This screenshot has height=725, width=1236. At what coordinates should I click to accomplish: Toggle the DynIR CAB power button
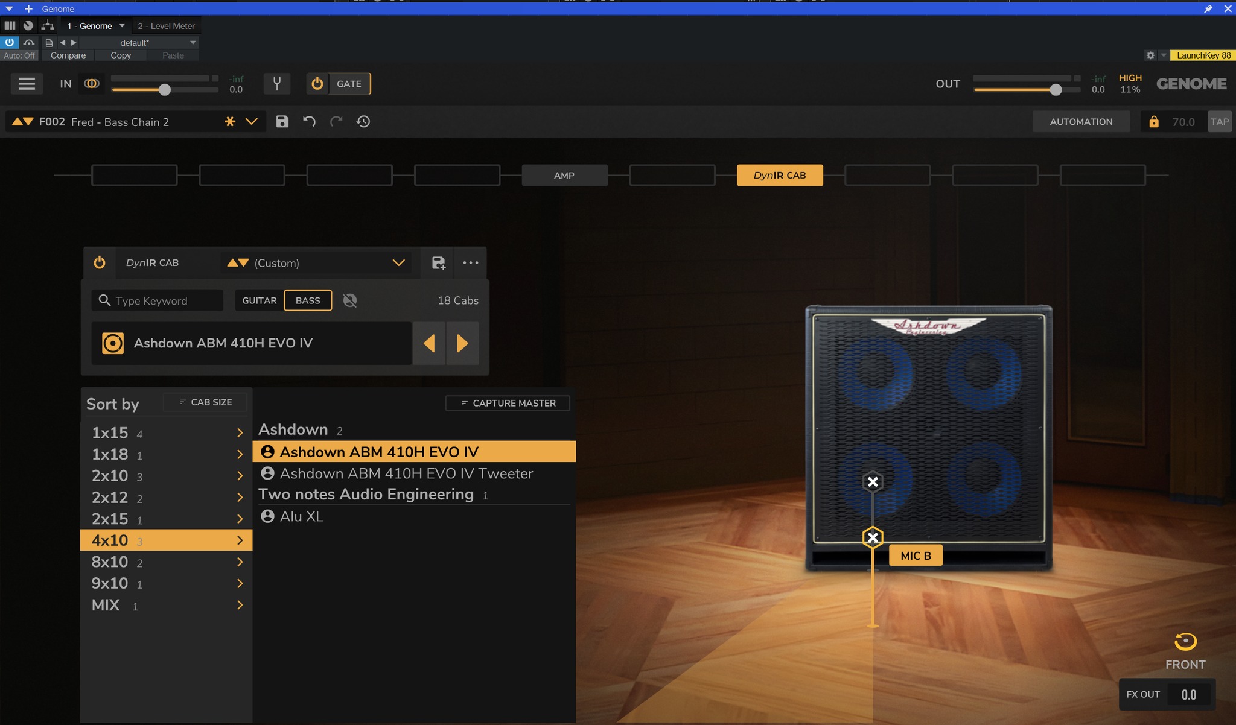(100, 263)
